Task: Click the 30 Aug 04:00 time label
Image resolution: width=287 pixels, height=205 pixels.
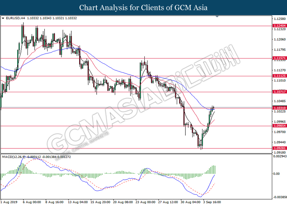Action: point(191,202)
